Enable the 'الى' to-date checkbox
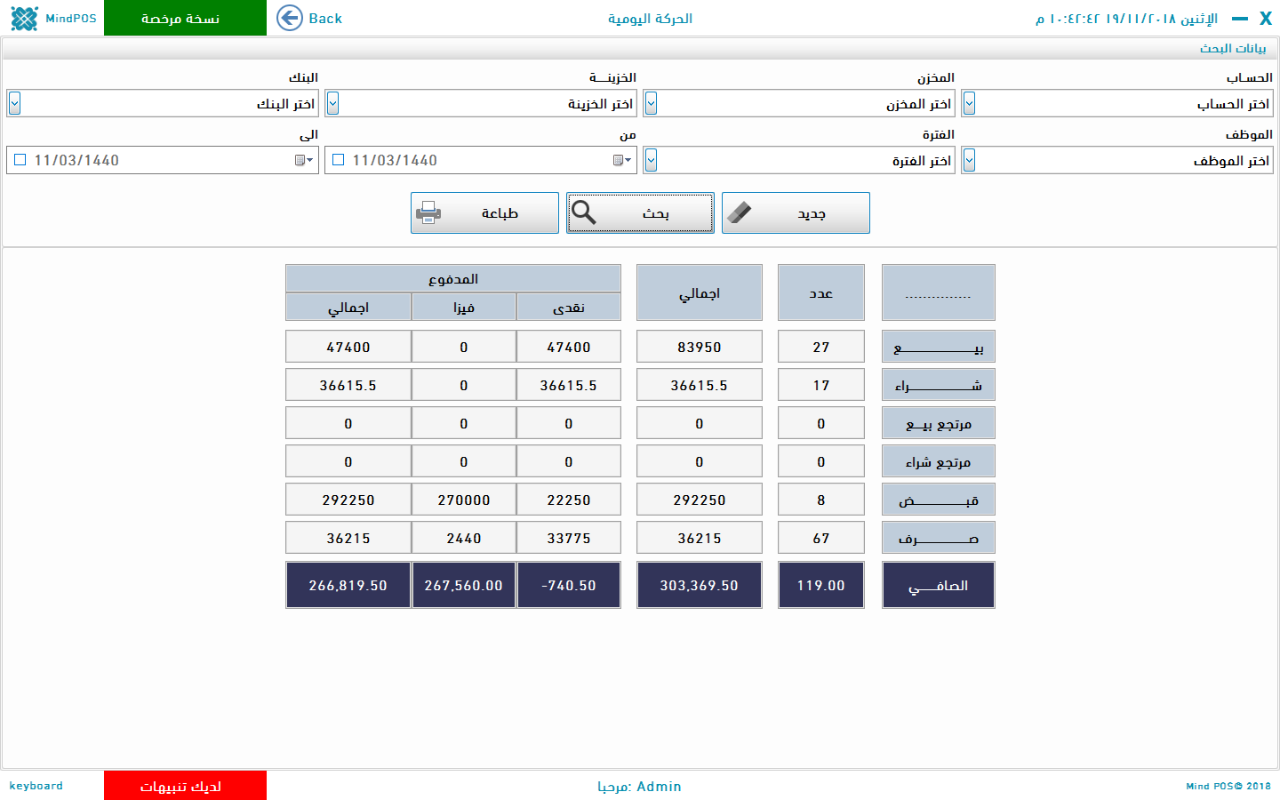Screen dimensions: 1280x800 tap(20, 160)
